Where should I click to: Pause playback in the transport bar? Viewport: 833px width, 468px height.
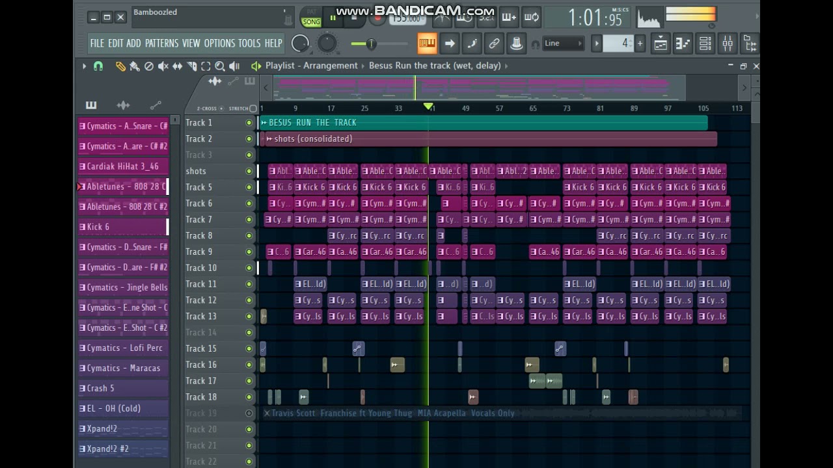coord(333,18)
